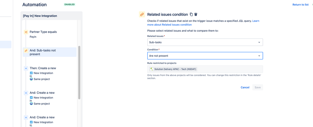313x127 pixels.
Task: Open the Condition Are not present dropdown
Action: point(205,56)
